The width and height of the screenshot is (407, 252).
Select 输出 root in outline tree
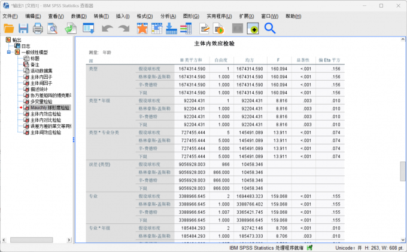pyautogui.click(x=17, y=40)
